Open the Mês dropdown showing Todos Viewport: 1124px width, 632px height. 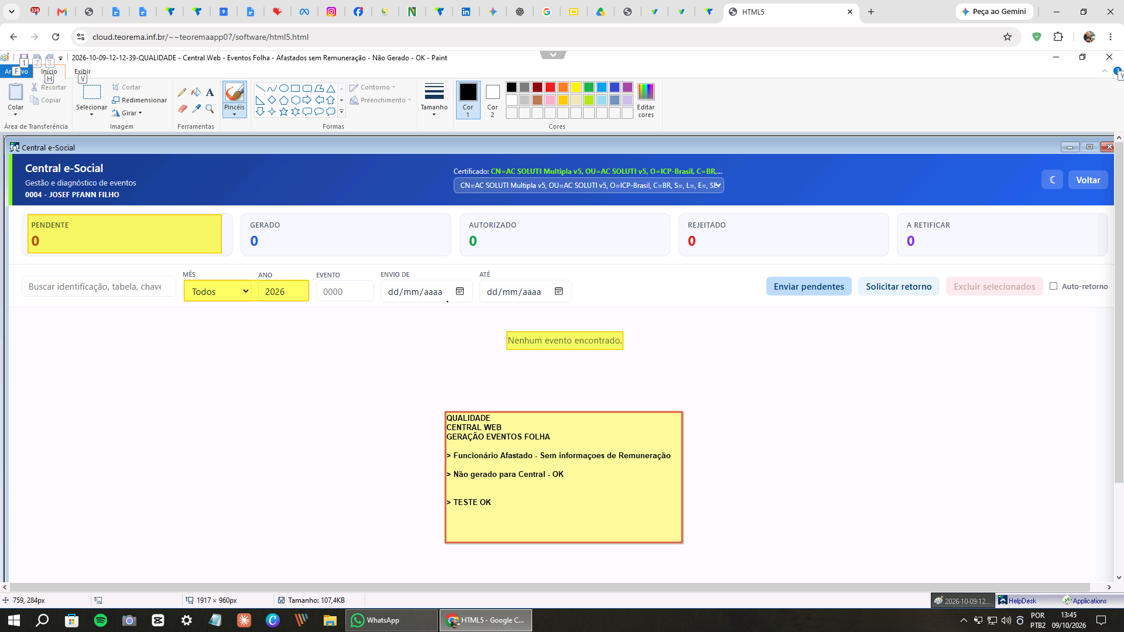(x=218, y=291)
